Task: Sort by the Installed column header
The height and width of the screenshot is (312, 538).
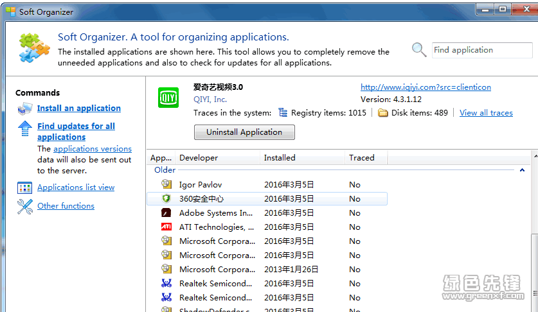Action: 302,158
